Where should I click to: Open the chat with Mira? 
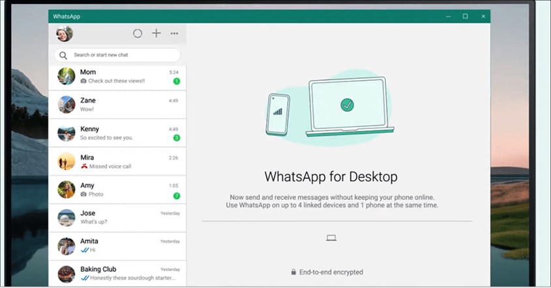[x=117, y=162]
